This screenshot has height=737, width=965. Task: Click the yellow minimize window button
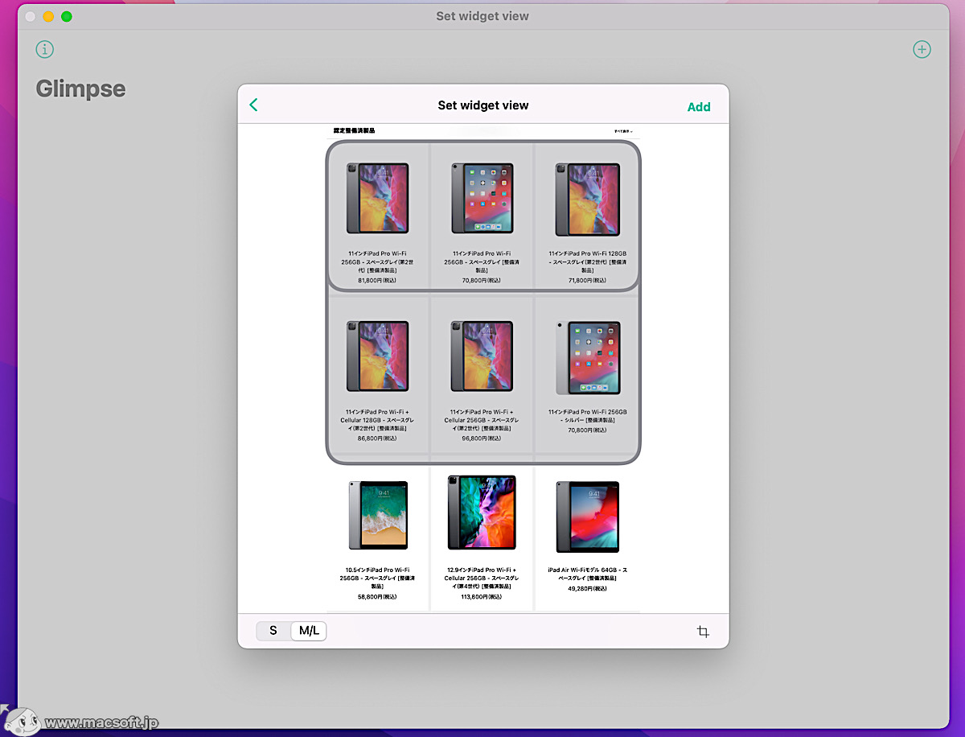point(48,16)
